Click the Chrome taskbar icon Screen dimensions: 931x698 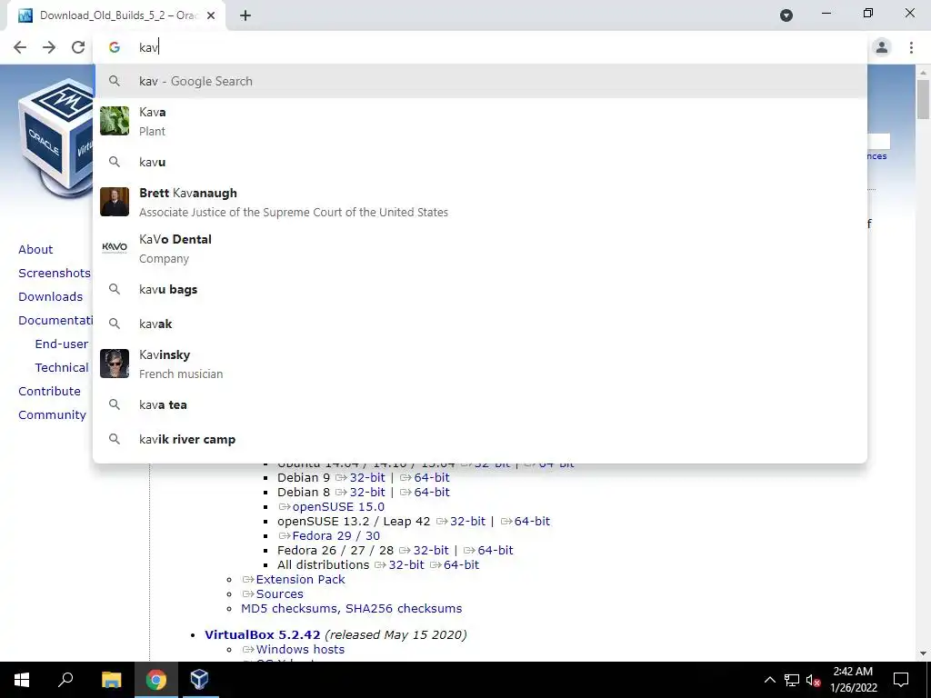click(x=156, y=680)
